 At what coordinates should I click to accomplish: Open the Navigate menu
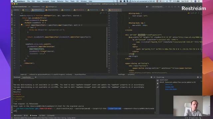pyautogui.click(x=46, y=1)
